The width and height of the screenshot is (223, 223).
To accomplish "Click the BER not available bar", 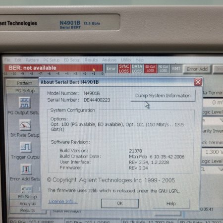I will 53,68.
